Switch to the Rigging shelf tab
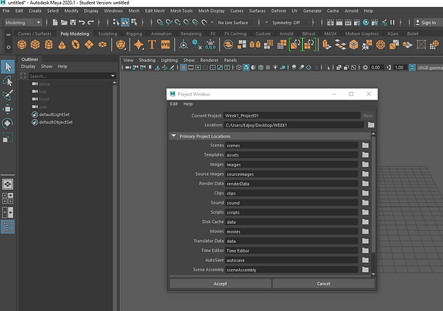443x311 pixels. click(x=134, y=34)
